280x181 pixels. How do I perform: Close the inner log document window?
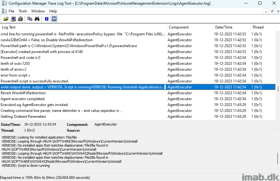click(x=278, y=11)
